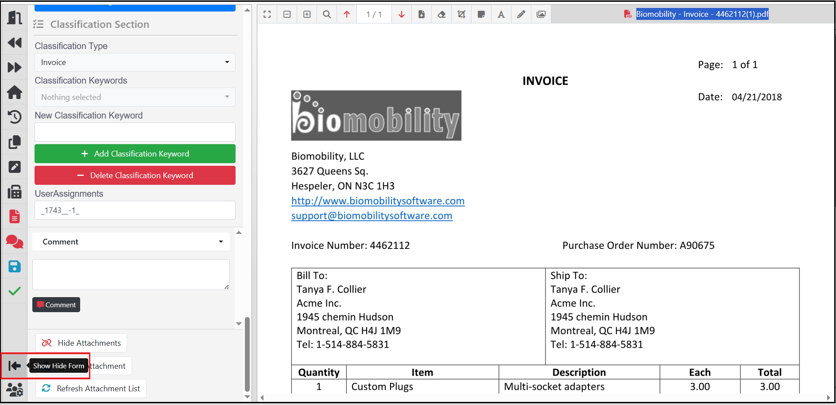Open comments via red chat bubbles icon
The width and height of the screenshot is (836, 405).
tap(15, 241)
